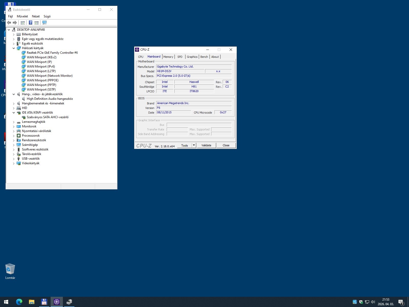Select the Lomtár recycle bin desktop icon
409x307 pixels.
coord(10,271)
